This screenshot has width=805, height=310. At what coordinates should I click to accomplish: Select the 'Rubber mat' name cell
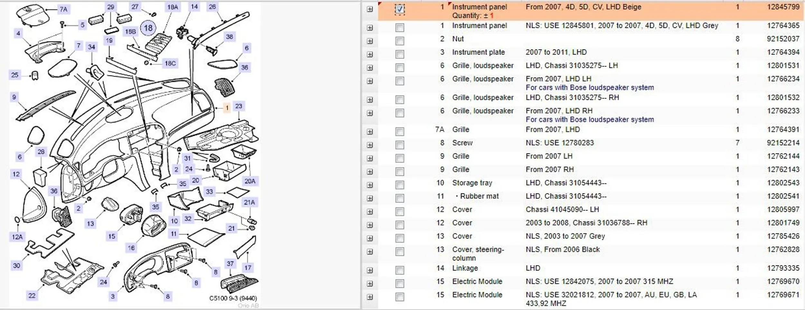479,196
